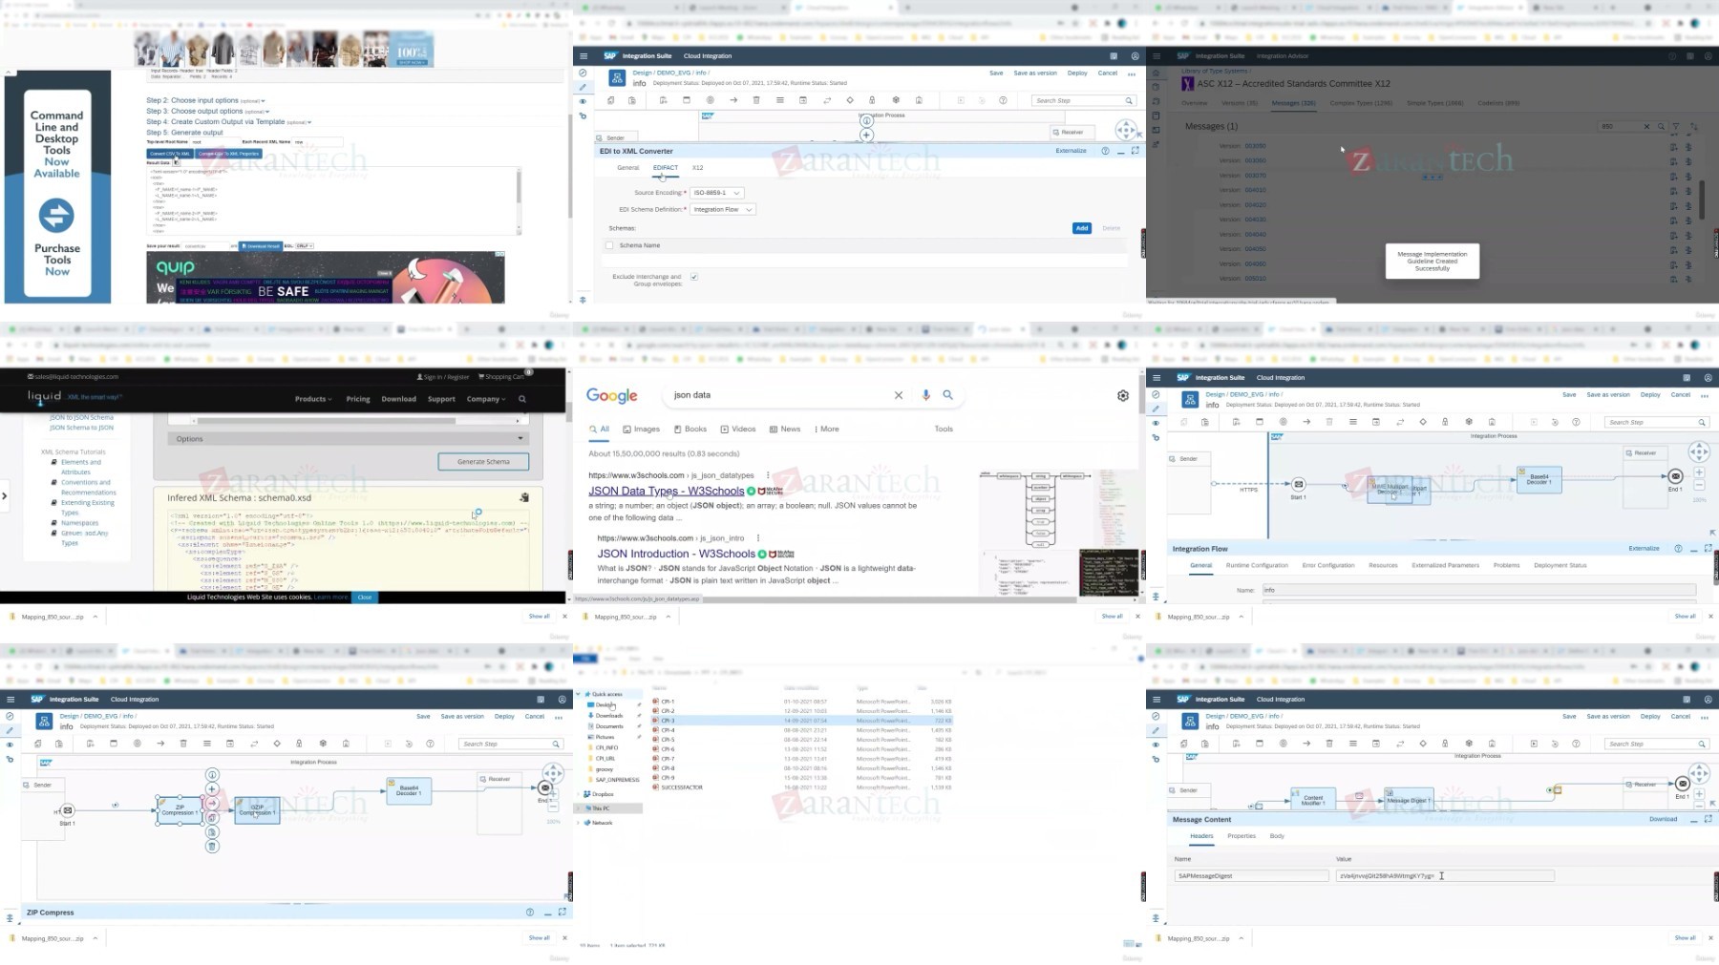Select CPI-3 file in File Explorer

tap(802, 721)
